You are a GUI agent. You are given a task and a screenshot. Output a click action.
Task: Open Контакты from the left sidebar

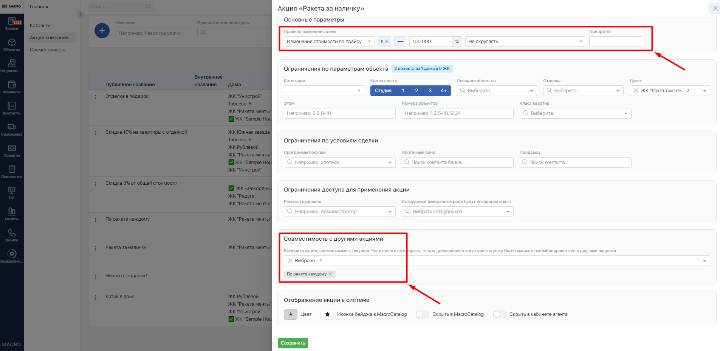(12, 108)
